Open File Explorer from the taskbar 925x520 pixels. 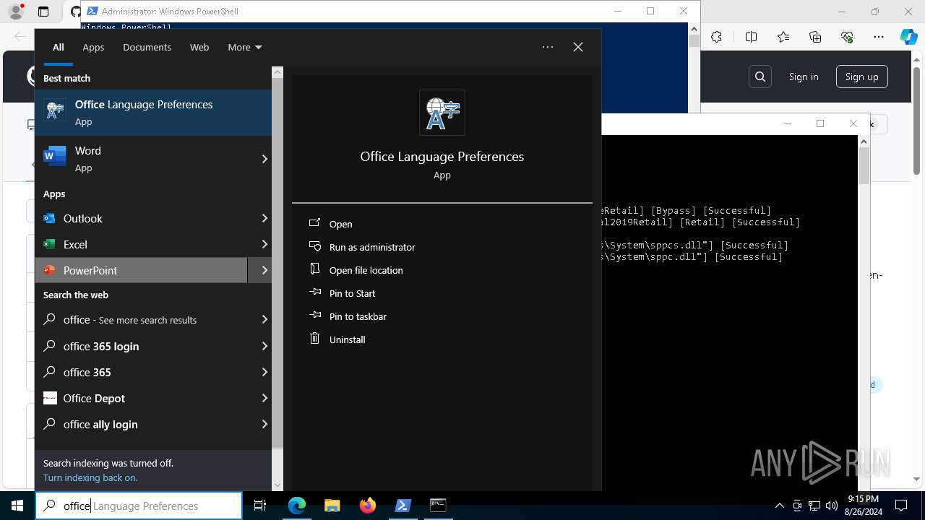coord(332,506)
